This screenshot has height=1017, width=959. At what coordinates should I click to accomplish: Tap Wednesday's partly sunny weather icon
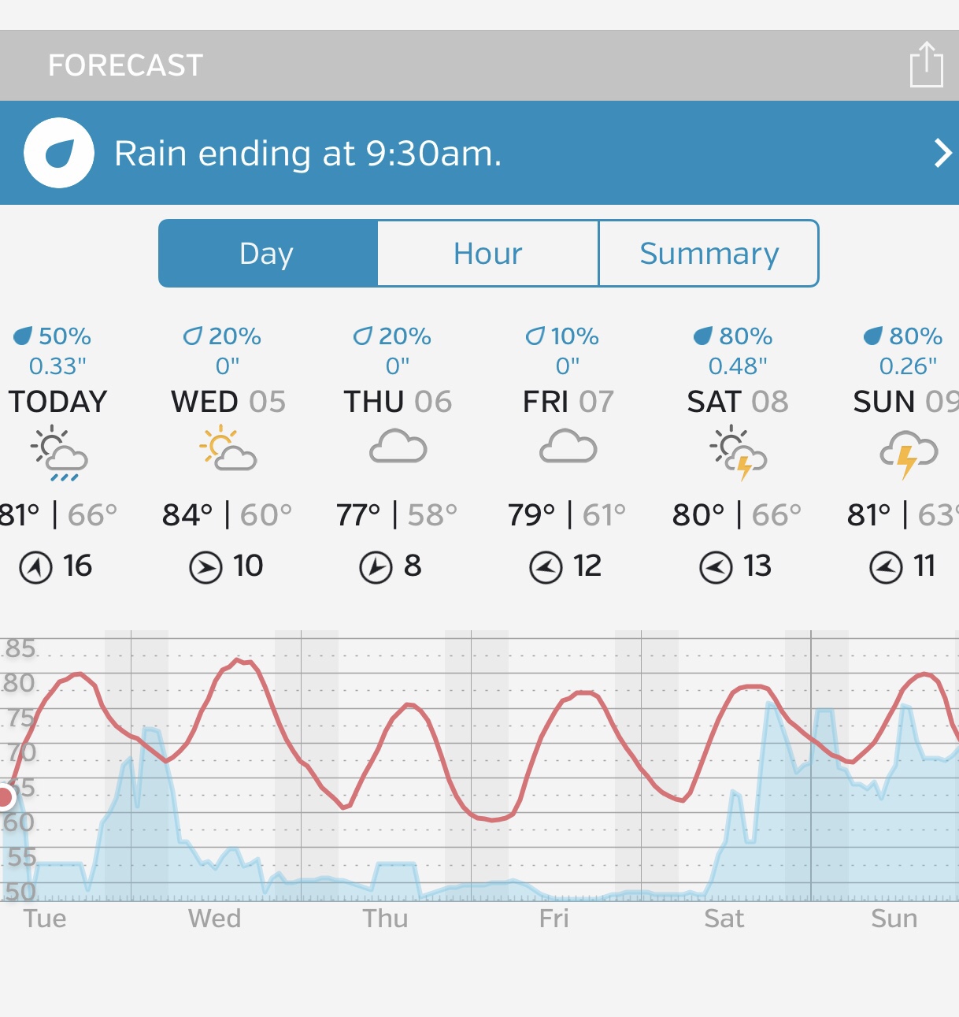tap(228, 449)
